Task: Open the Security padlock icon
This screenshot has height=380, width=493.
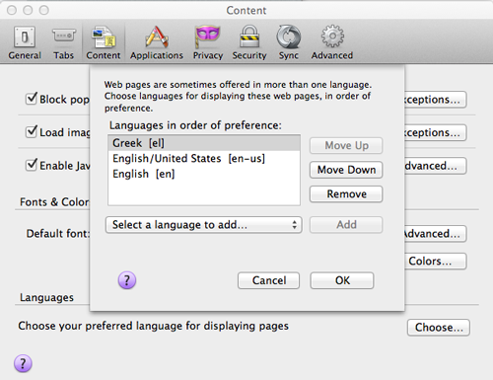Action: pyautogui.click(x=249, y=37)
